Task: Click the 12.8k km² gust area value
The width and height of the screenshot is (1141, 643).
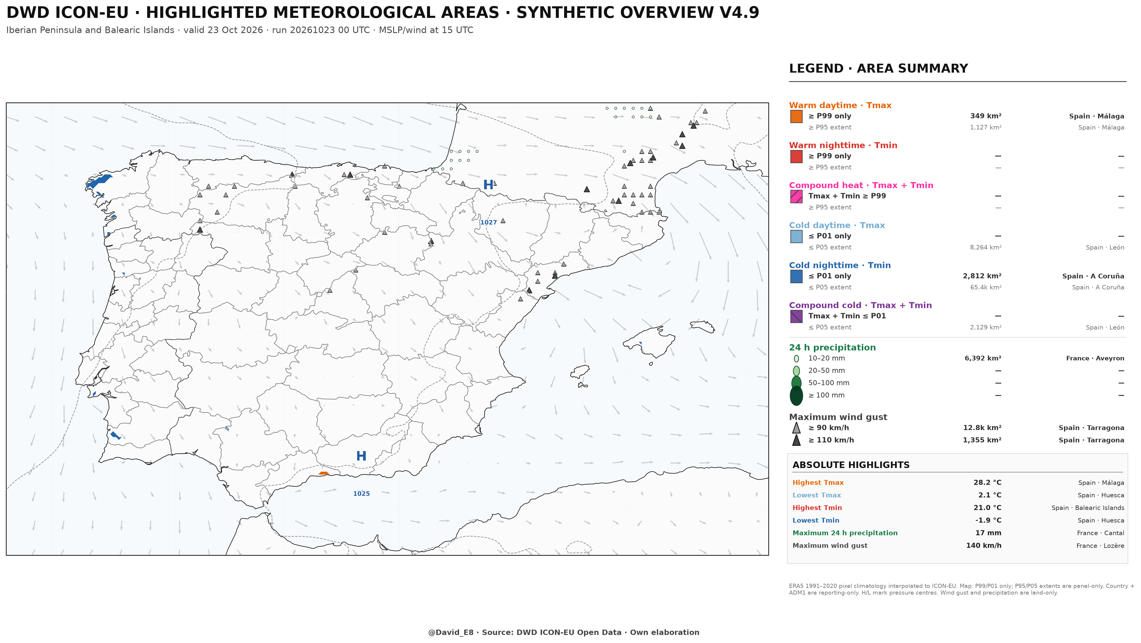Action: point(982,428)
